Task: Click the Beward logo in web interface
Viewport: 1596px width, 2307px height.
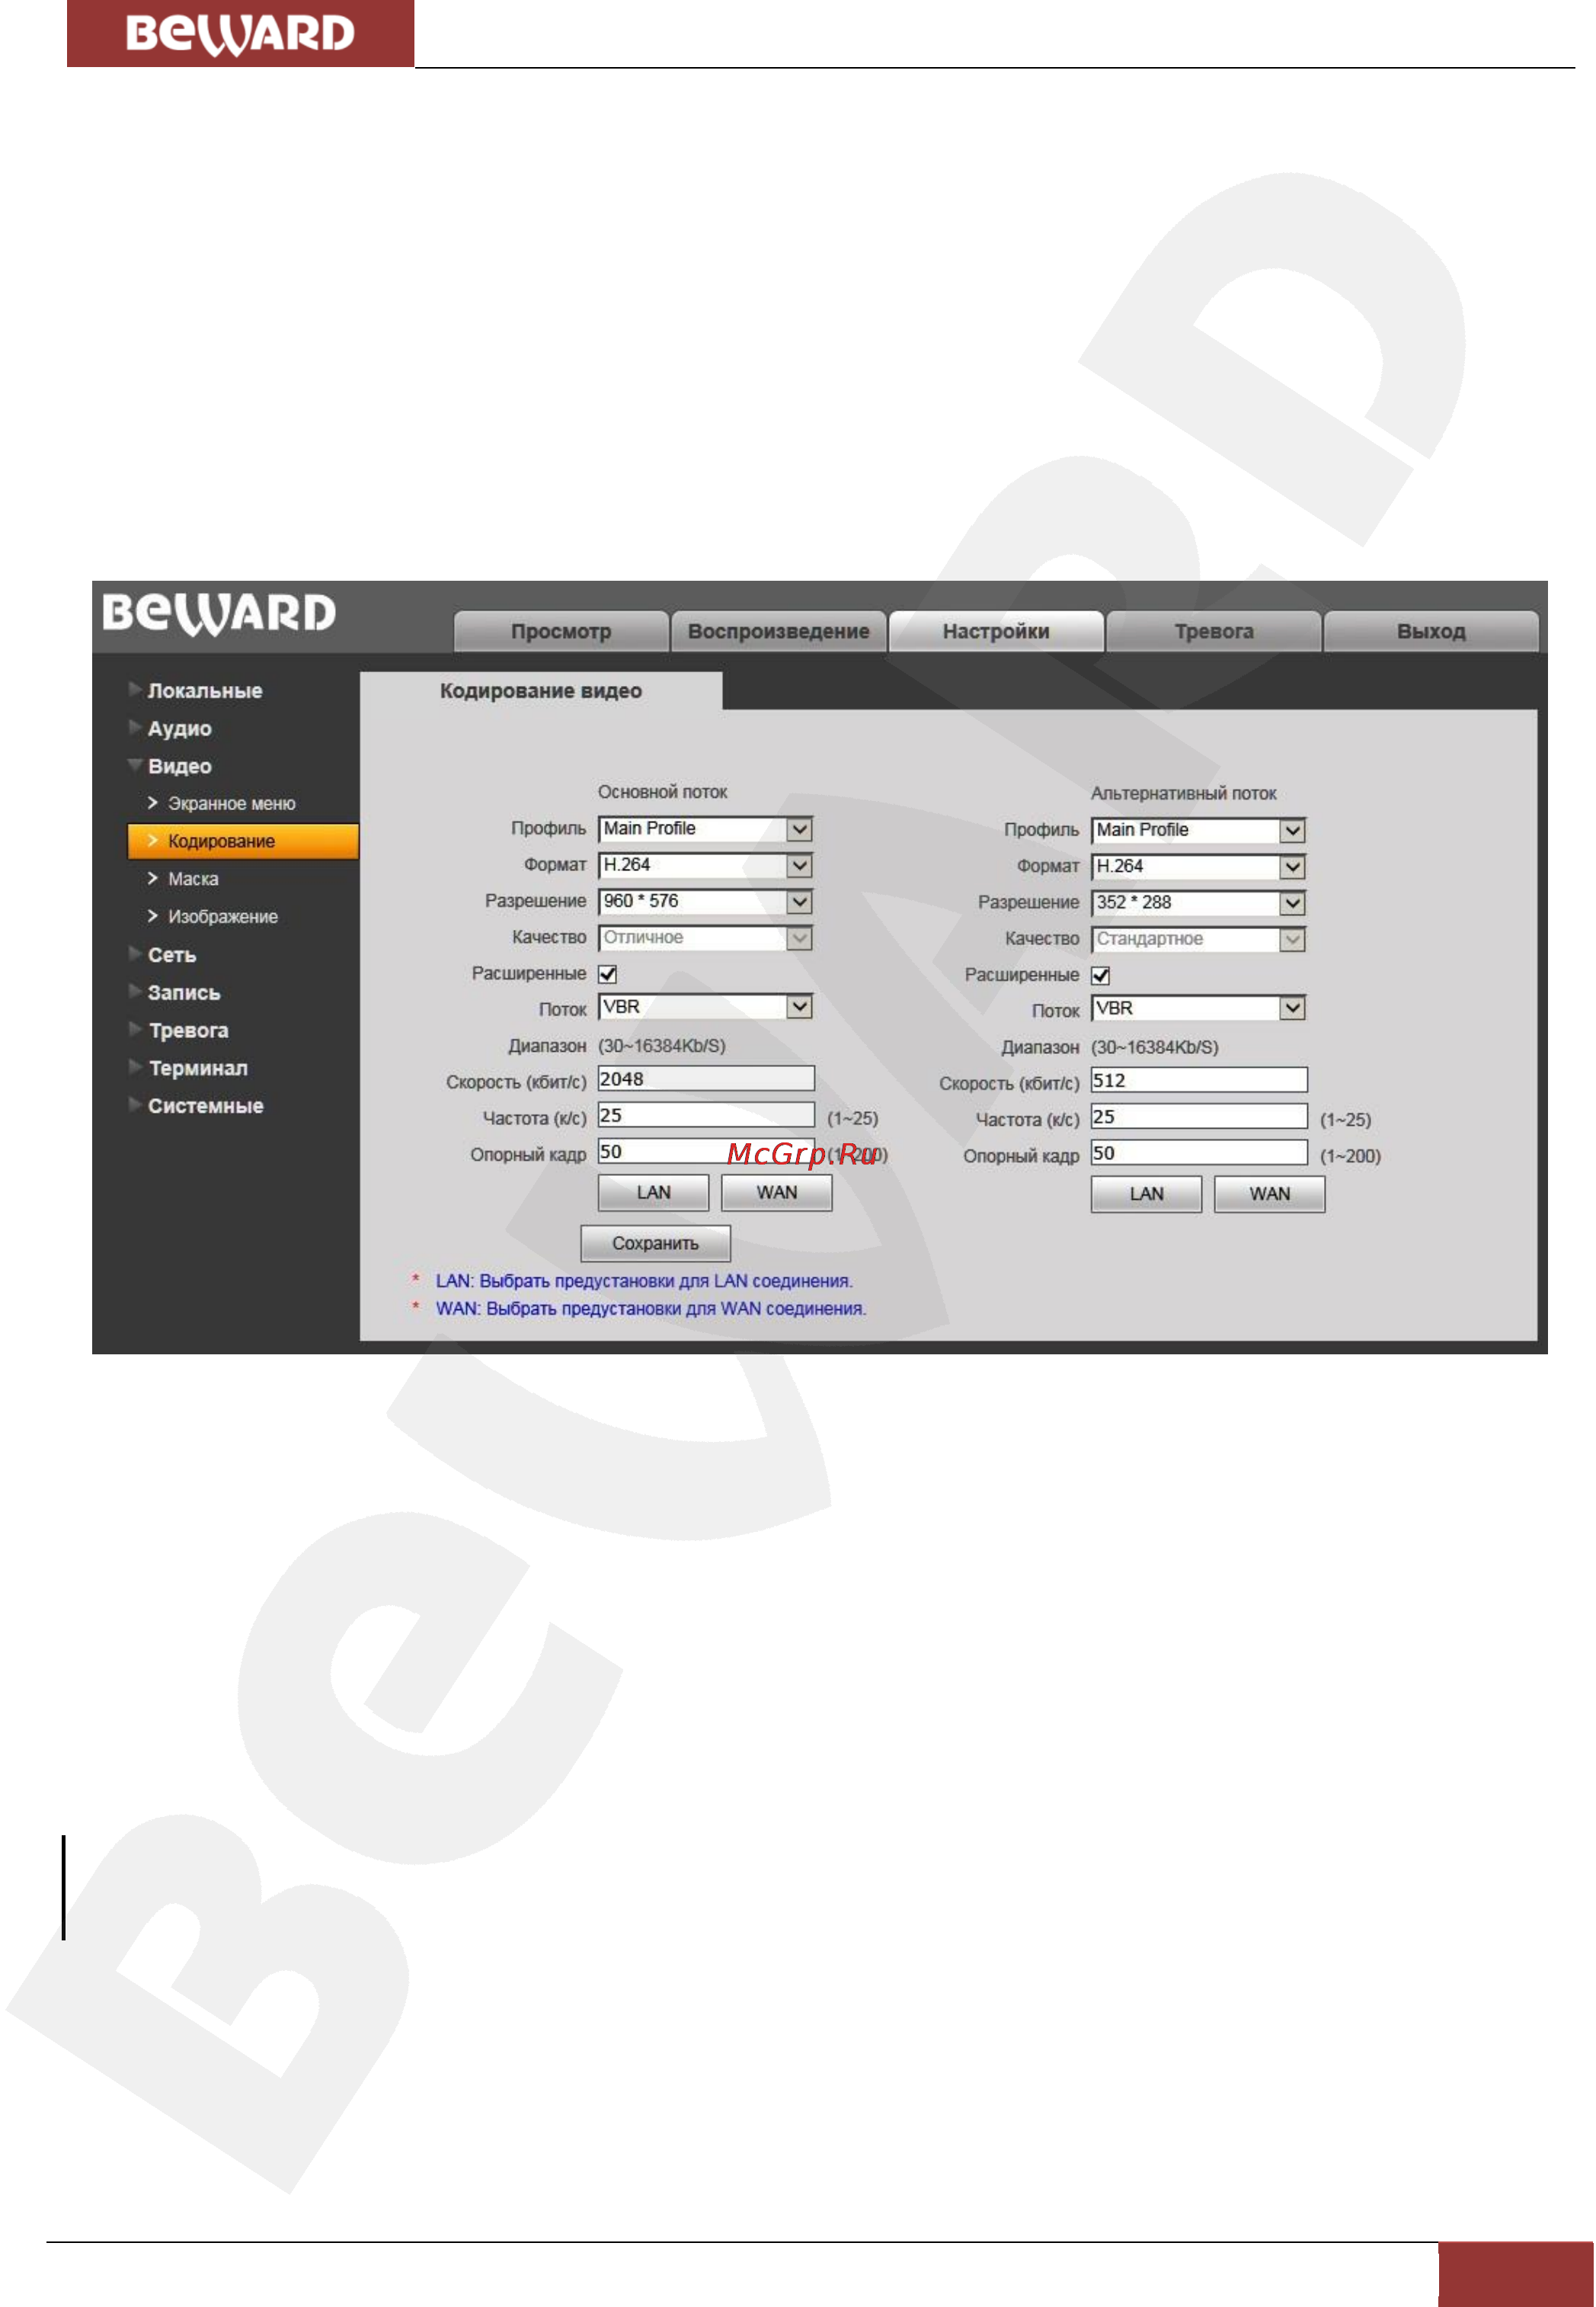Action: pos(219,614)
